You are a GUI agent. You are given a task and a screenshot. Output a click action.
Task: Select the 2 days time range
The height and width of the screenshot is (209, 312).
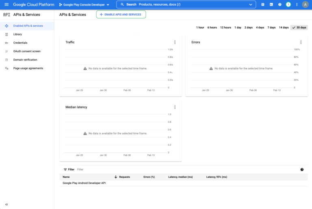(249, 28)
